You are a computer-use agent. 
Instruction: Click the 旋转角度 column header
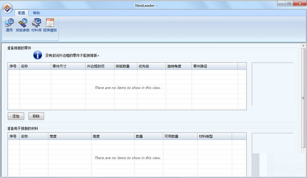[x=179, y=66]
